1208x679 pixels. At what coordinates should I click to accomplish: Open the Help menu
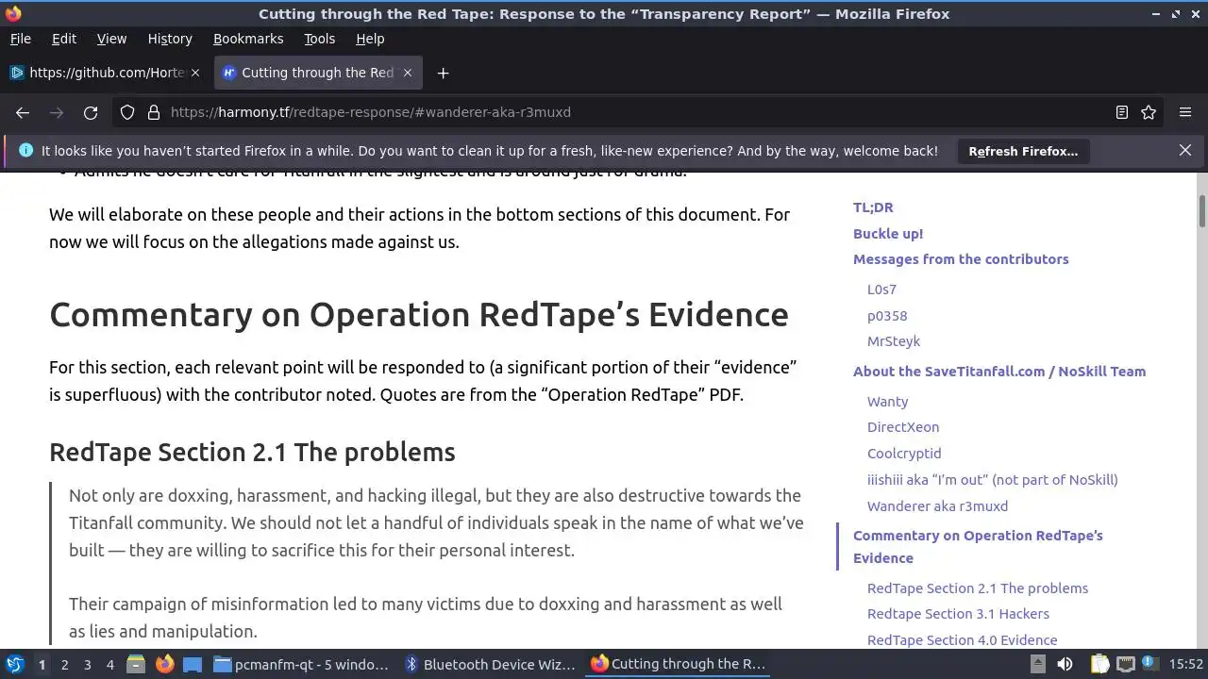(370, 39)
